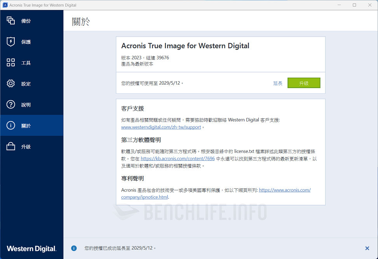The image size is (378, 259).
Task: Open the 說明 sidebar menu label
Action: coord(26,105)
